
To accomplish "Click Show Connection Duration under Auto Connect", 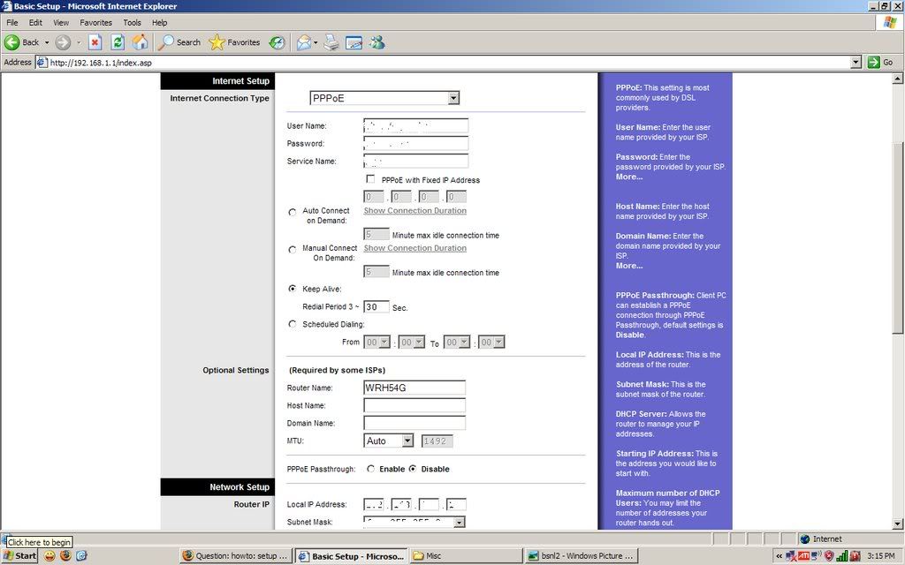I will coord(415,210).
